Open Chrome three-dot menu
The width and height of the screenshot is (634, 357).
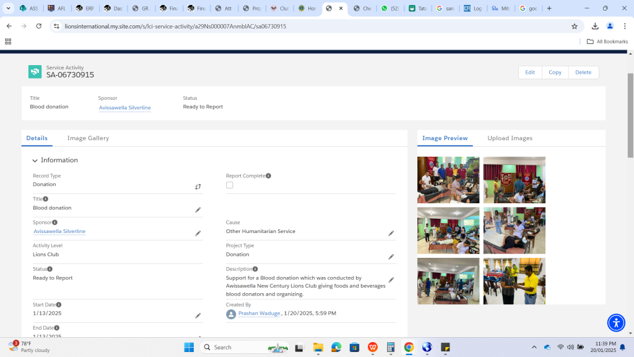(625, 26)
